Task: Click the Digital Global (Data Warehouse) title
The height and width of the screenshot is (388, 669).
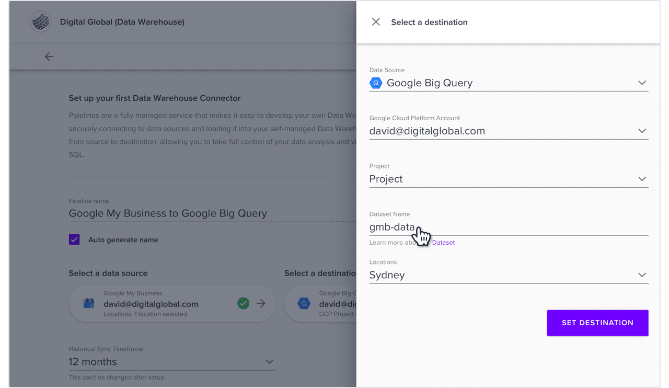Action: click(x=122, y=22)
